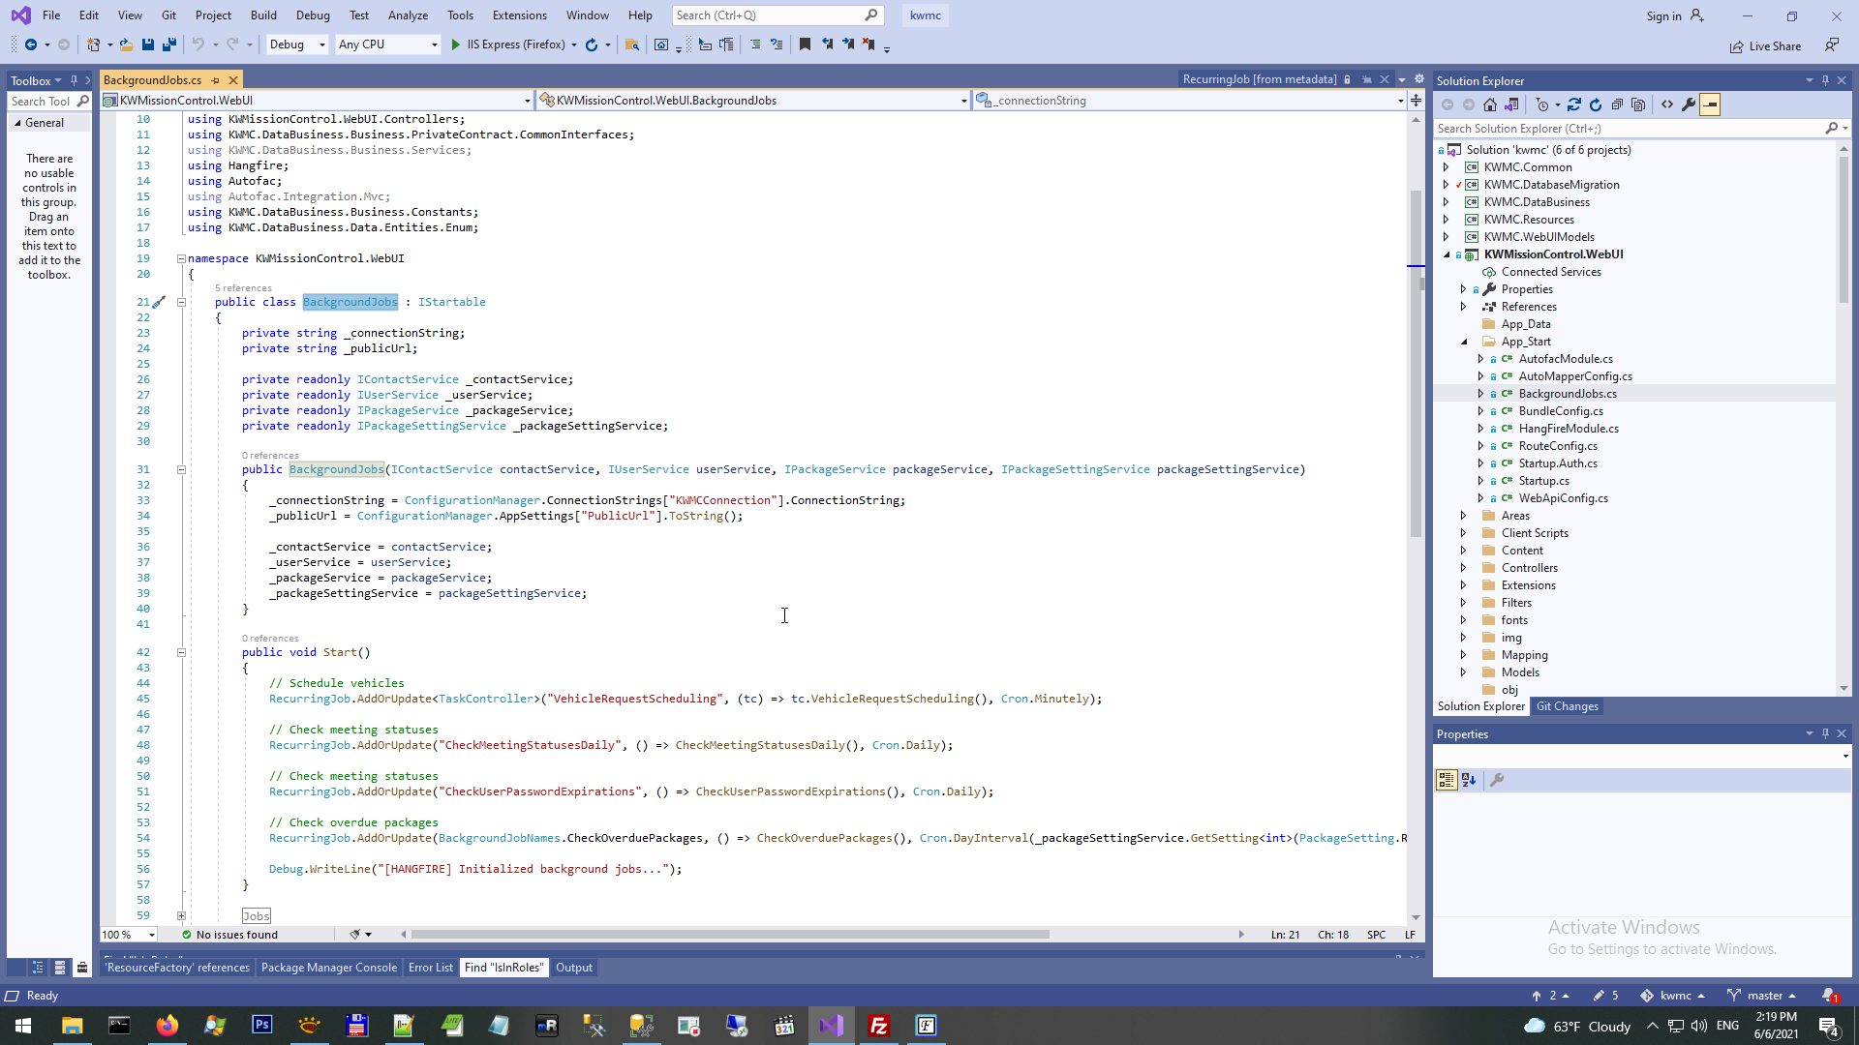Open the Debug configuration dropdown

point(297,45)
